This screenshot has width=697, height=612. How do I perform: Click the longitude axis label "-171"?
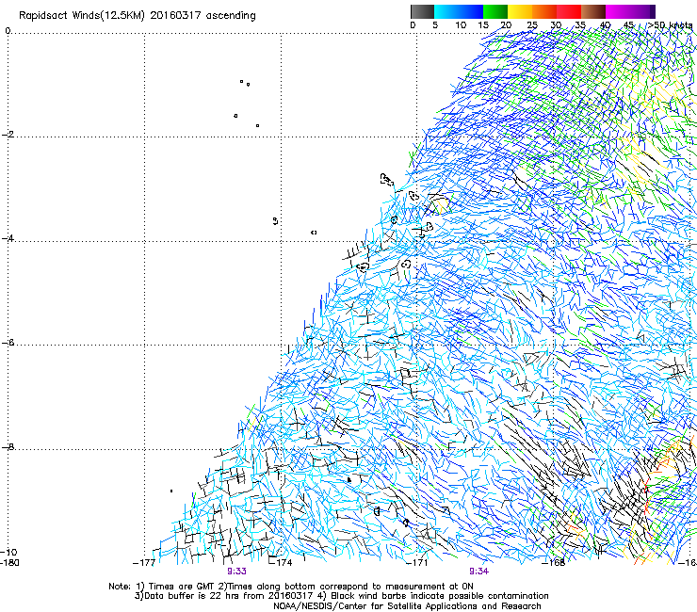[417, 563]
